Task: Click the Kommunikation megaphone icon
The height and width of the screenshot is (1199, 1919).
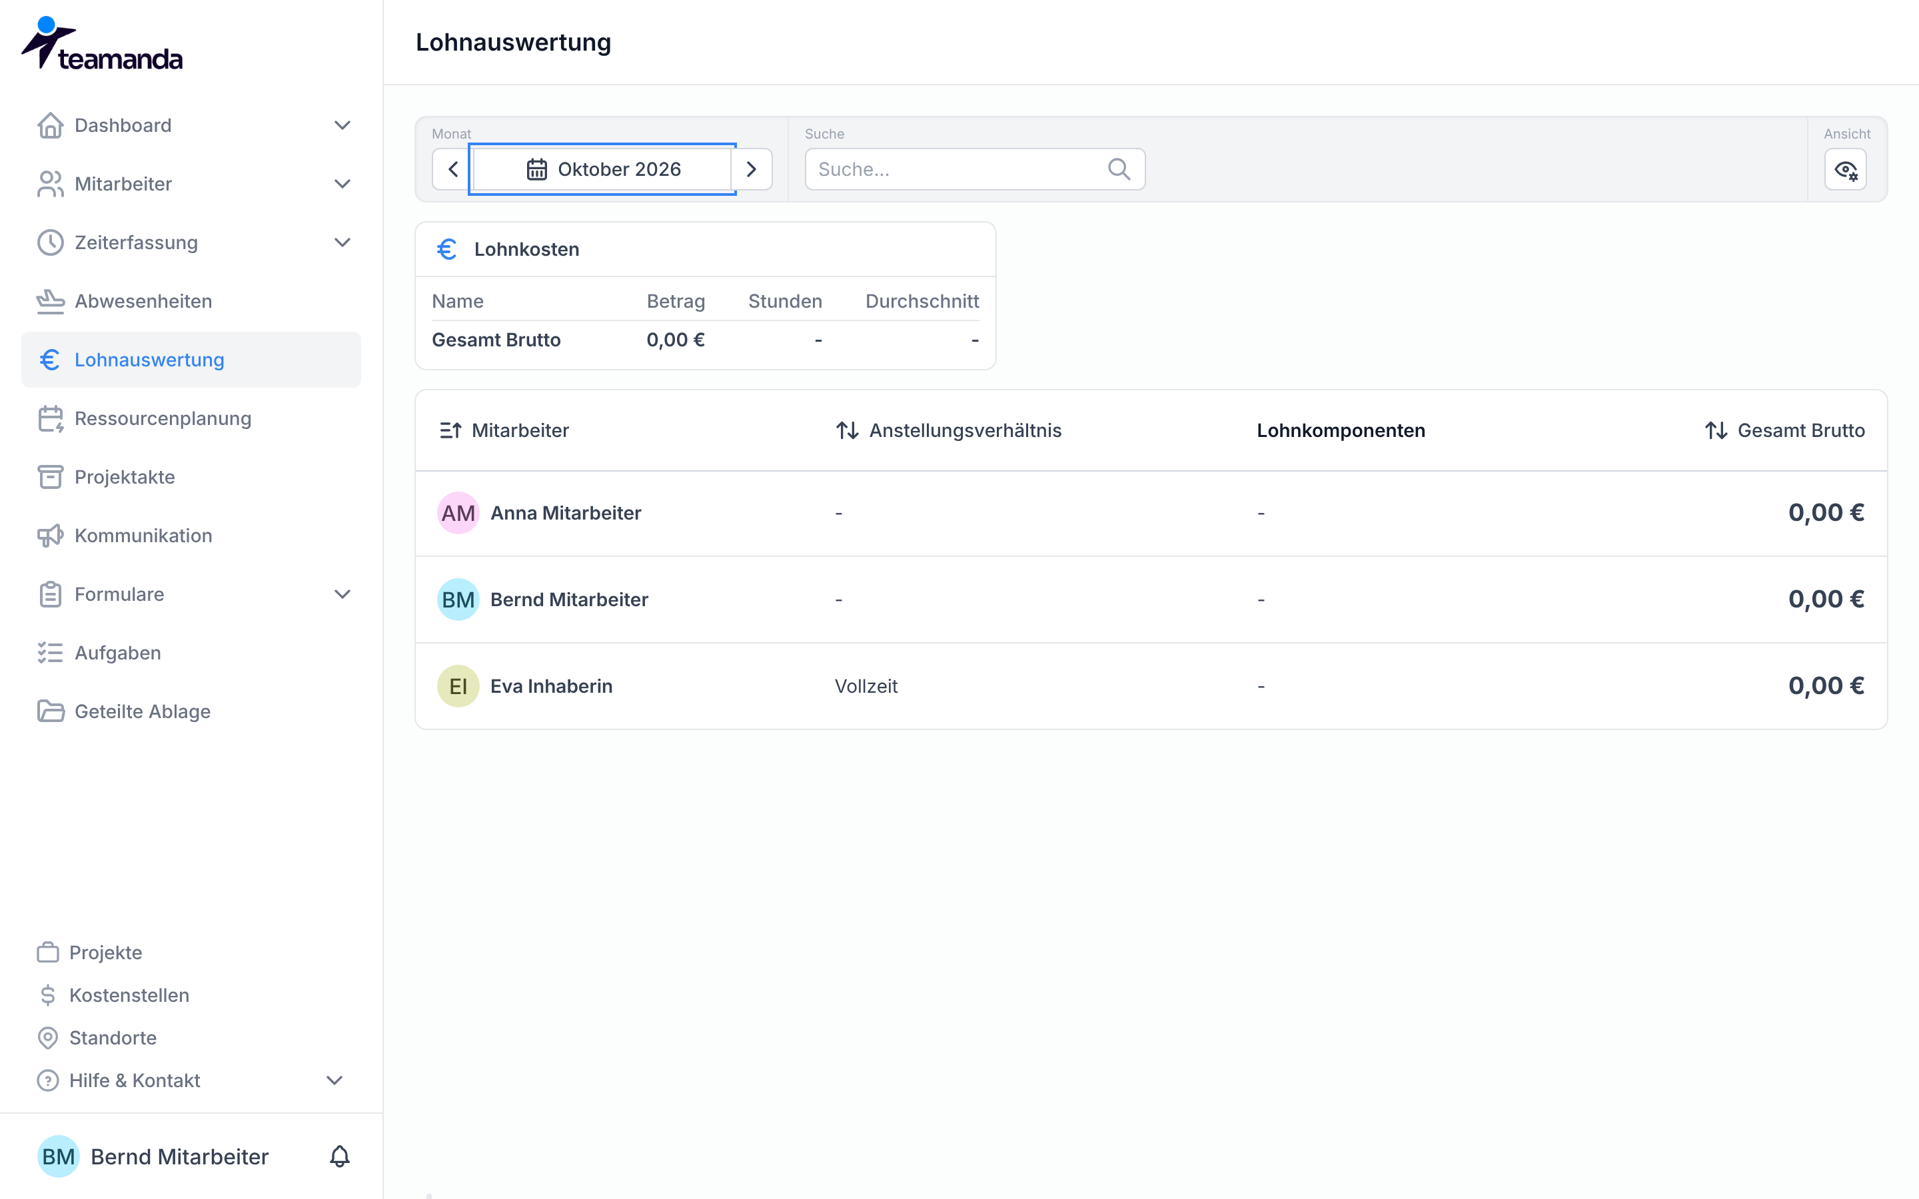Action: click(50, 536)
